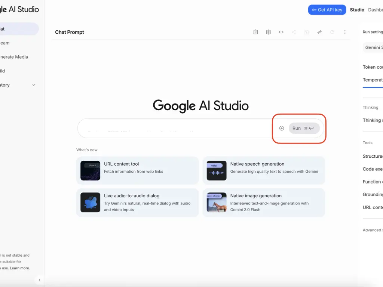Switch to the Studio tab
The width and height of the screenshot is (383, 287).
click(x=357, y=10)
